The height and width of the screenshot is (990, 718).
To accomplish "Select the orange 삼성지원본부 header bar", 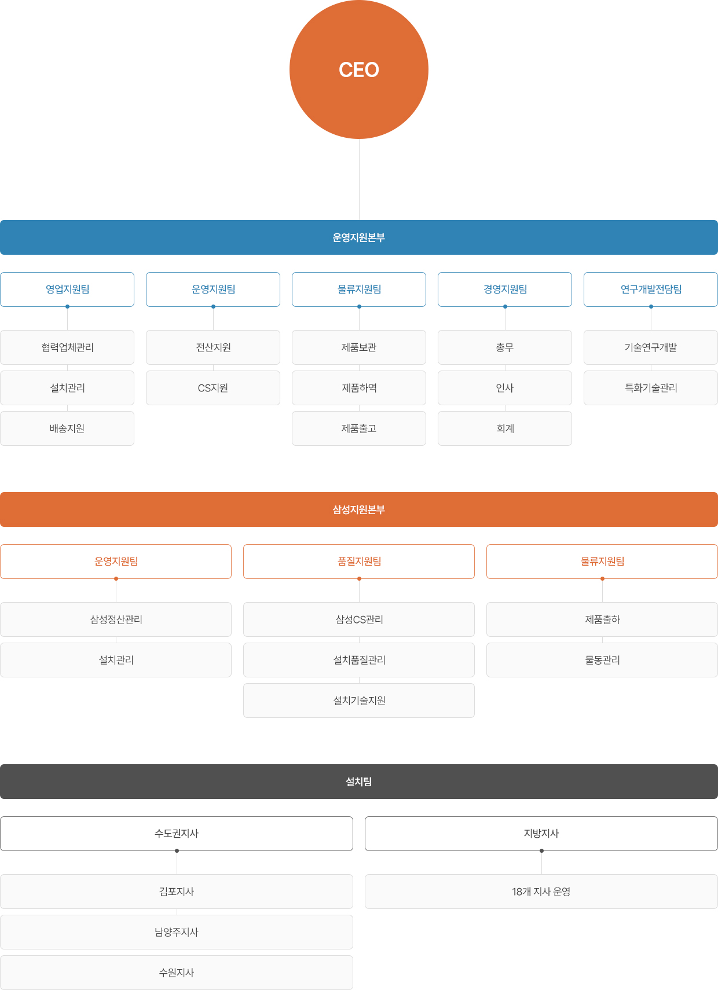I will pyautogui.click(x=359, y=509).
